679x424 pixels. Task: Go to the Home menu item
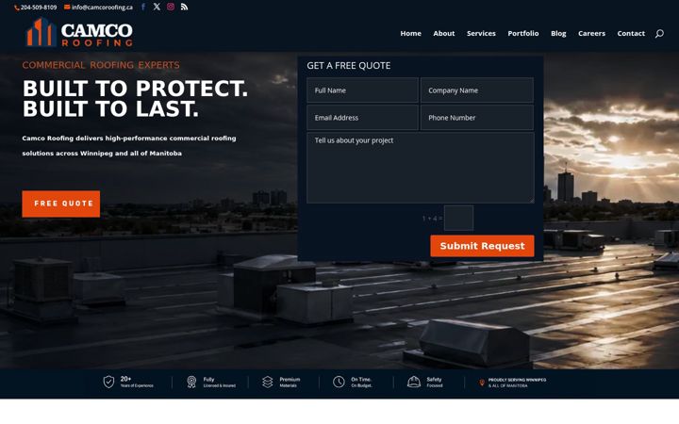(x=410, y=33)
